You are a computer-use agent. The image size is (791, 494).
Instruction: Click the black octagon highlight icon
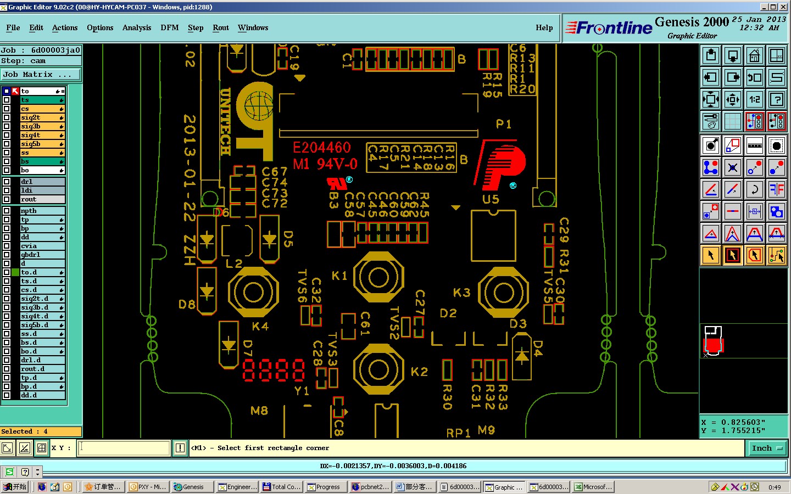[x=777, y=145]
